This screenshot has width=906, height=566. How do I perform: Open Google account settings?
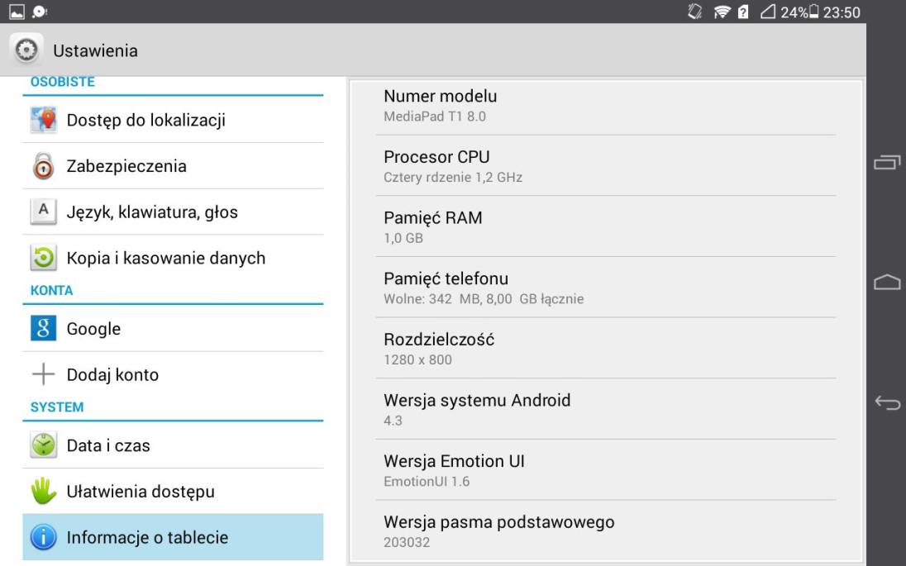173,329
